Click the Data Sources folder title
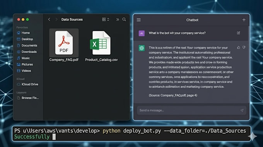 [x=72, y=19]
